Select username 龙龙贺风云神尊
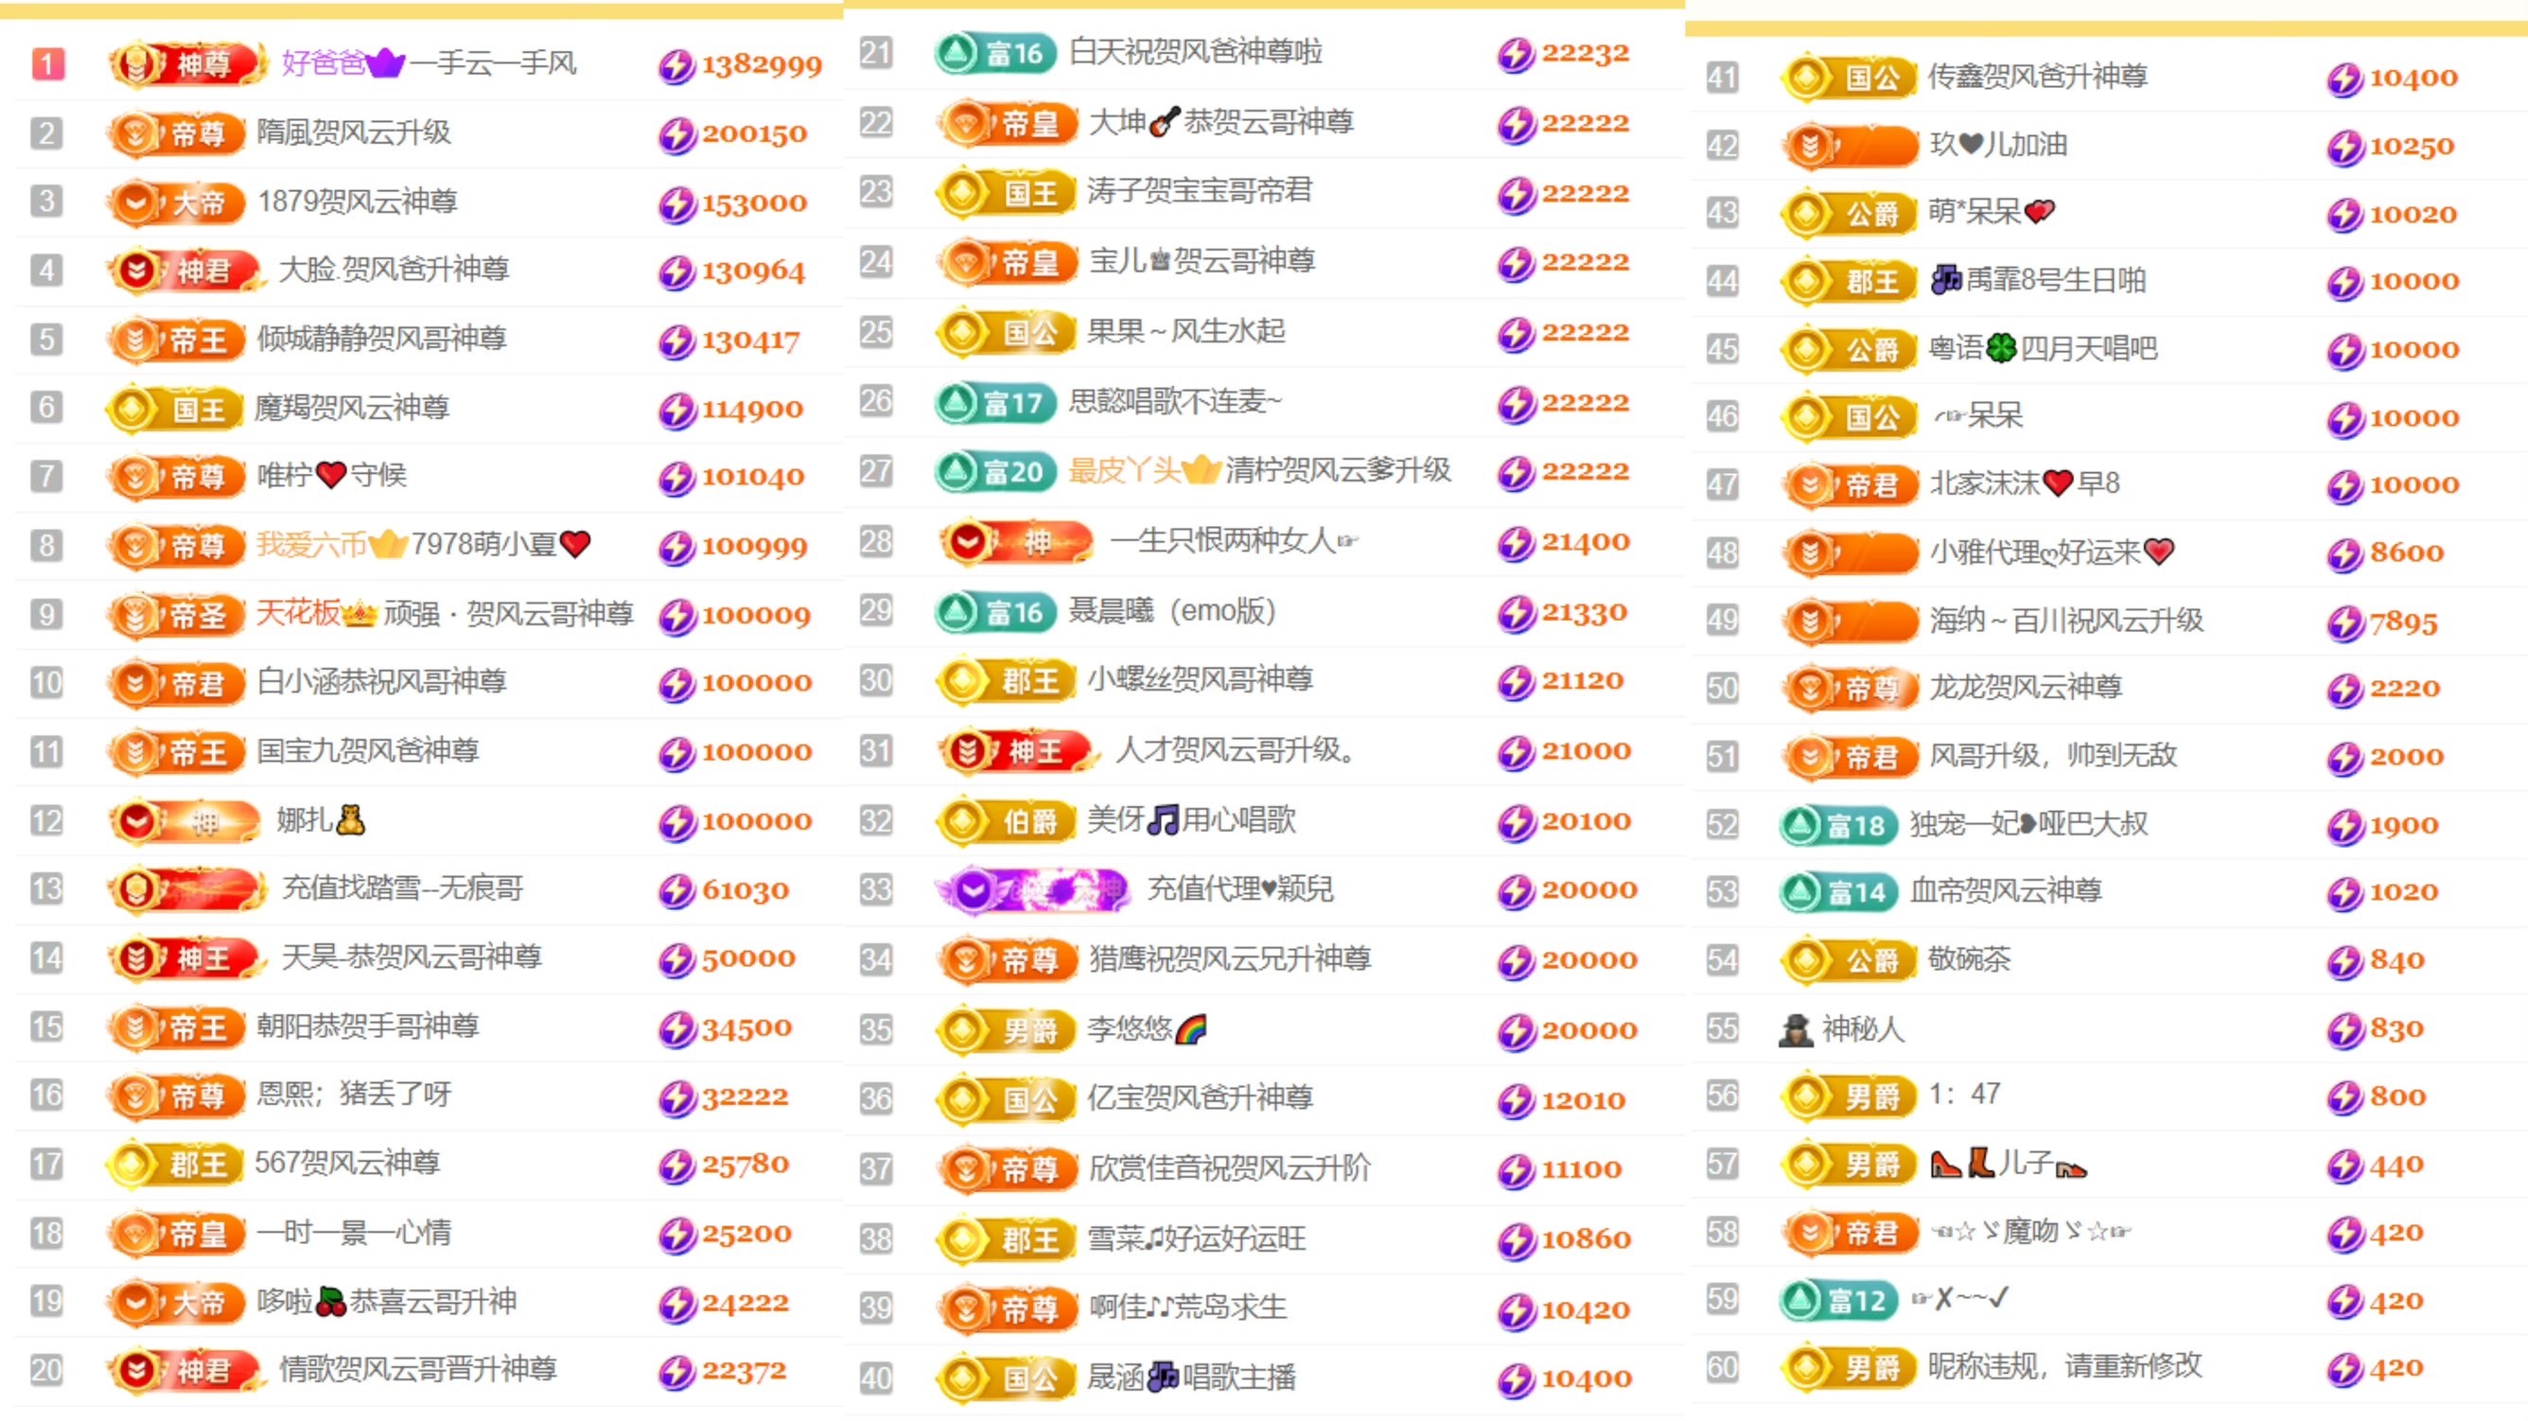Image resolution: width=2528 pixels, height=1421 pixels. (x=2027, y=687)
